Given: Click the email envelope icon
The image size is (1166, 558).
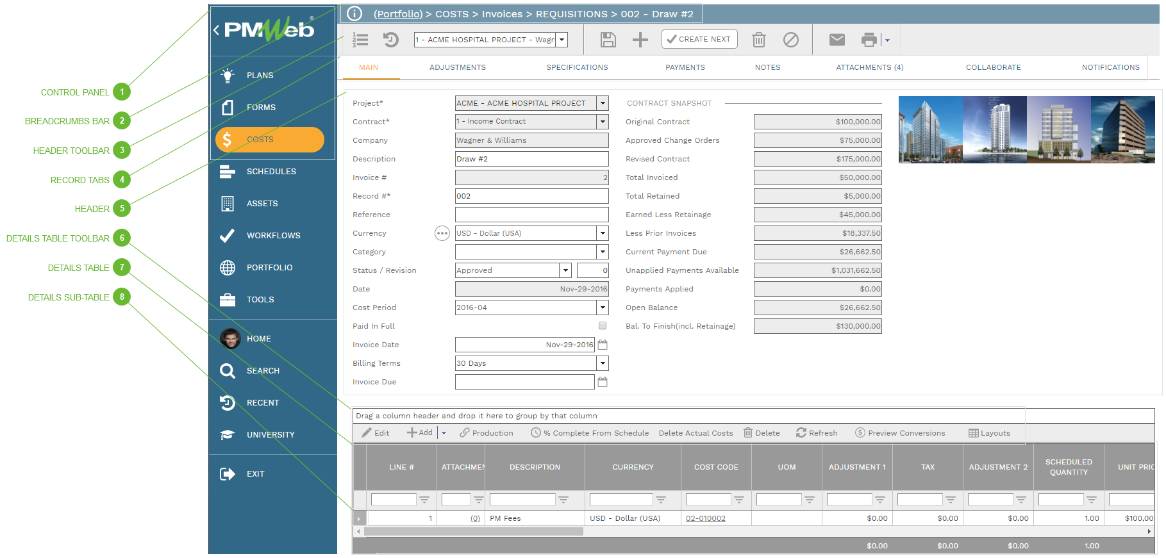Looking at the screenshot, I should coord(837,40).
